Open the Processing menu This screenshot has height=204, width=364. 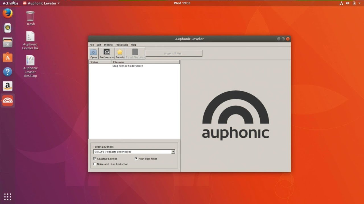122,45
